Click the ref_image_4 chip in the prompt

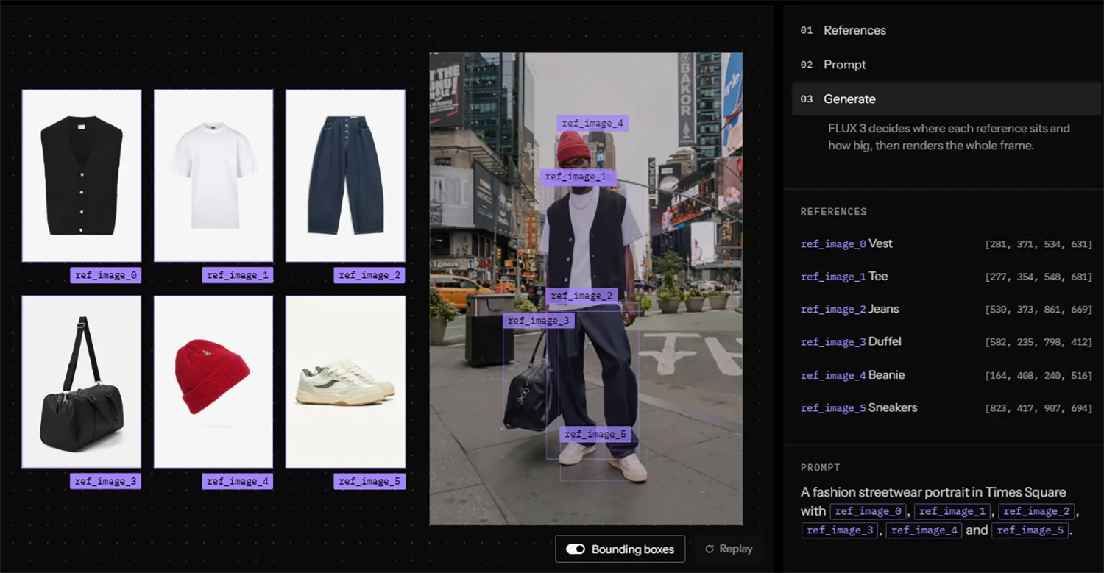pos(924,530)
